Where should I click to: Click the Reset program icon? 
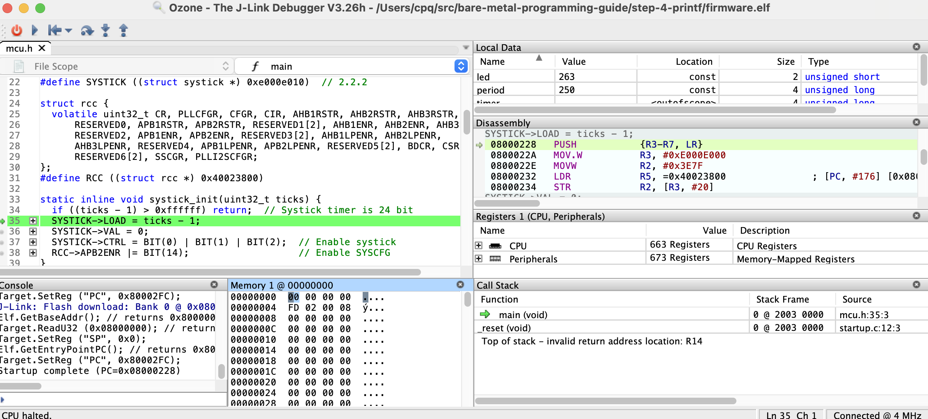pos(54,30)
